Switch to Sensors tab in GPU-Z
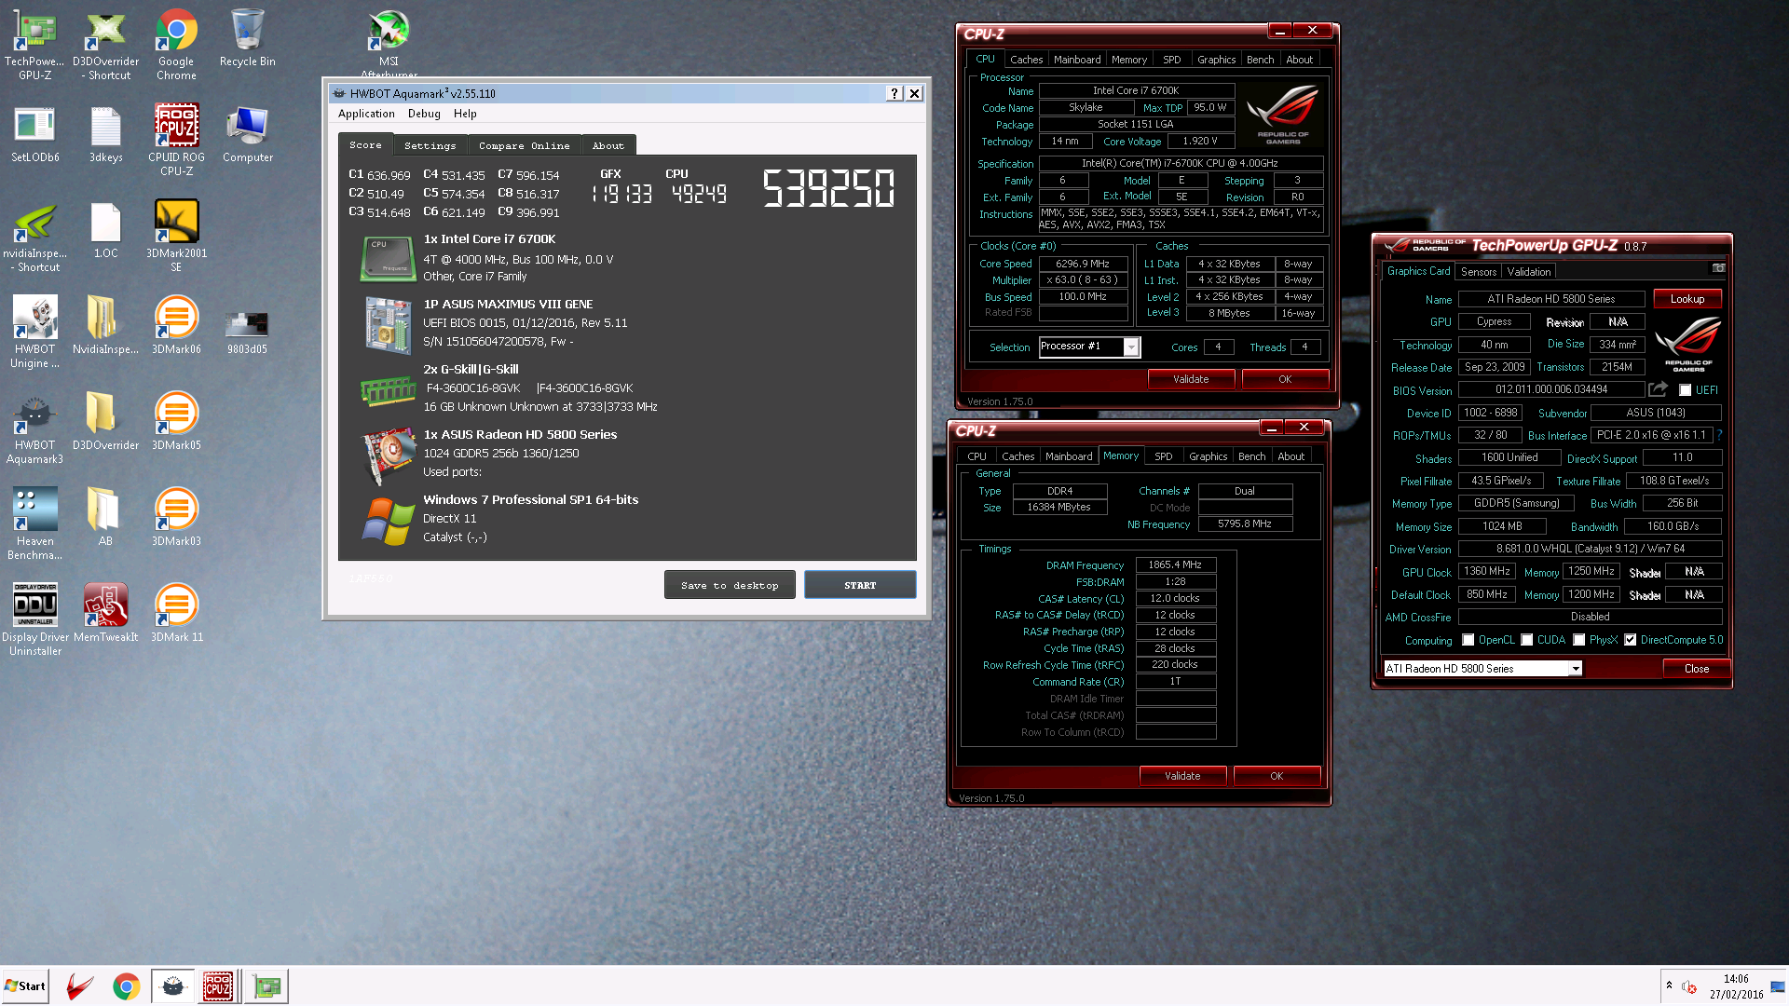This screenshot has width=1789, height=1006. 1478,272
